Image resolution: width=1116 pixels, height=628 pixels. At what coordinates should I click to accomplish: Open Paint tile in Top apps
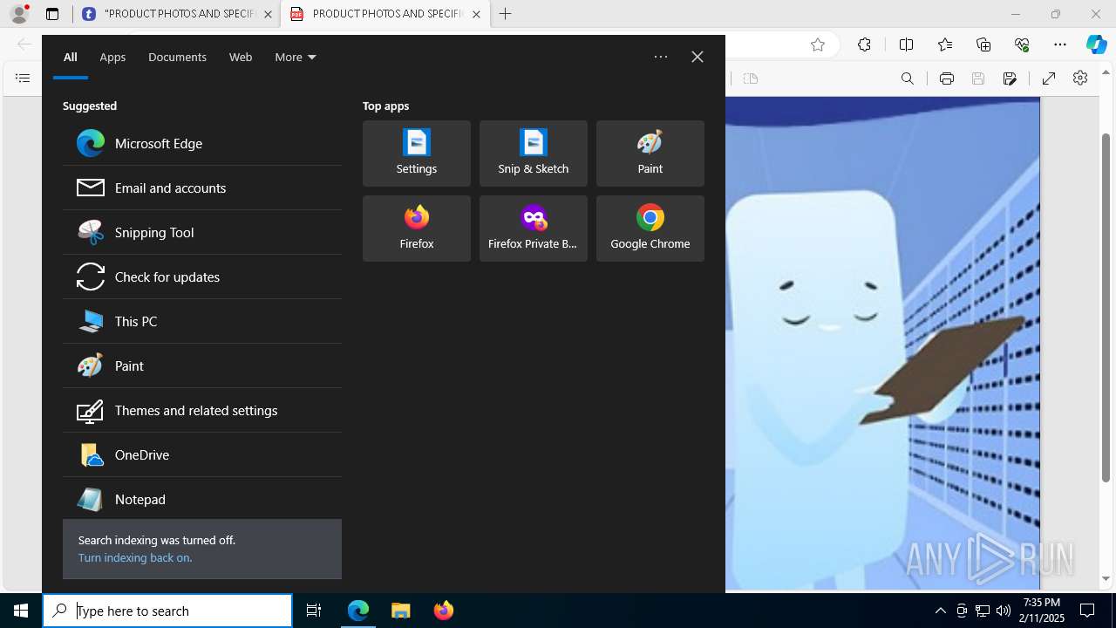650,154
